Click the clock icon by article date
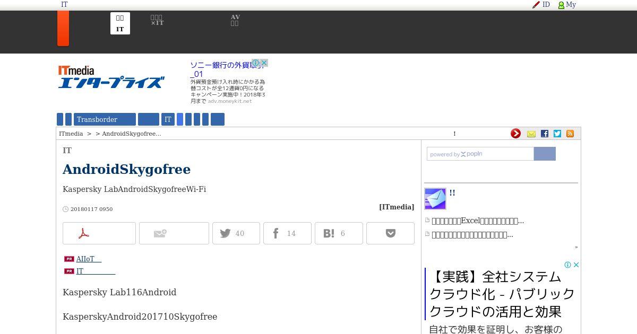 tap(66, 209)
